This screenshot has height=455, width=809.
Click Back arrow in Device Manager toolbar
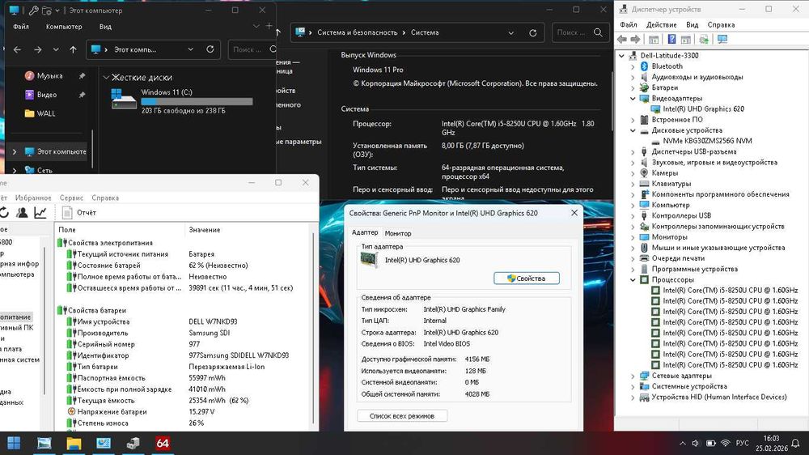click(622, 39)
